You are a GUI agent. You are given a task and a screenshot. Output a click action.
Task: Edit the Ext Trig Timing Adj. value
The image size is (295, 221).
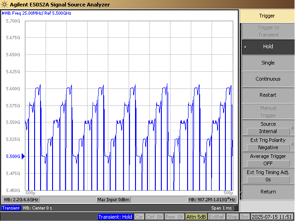[268, 176]
